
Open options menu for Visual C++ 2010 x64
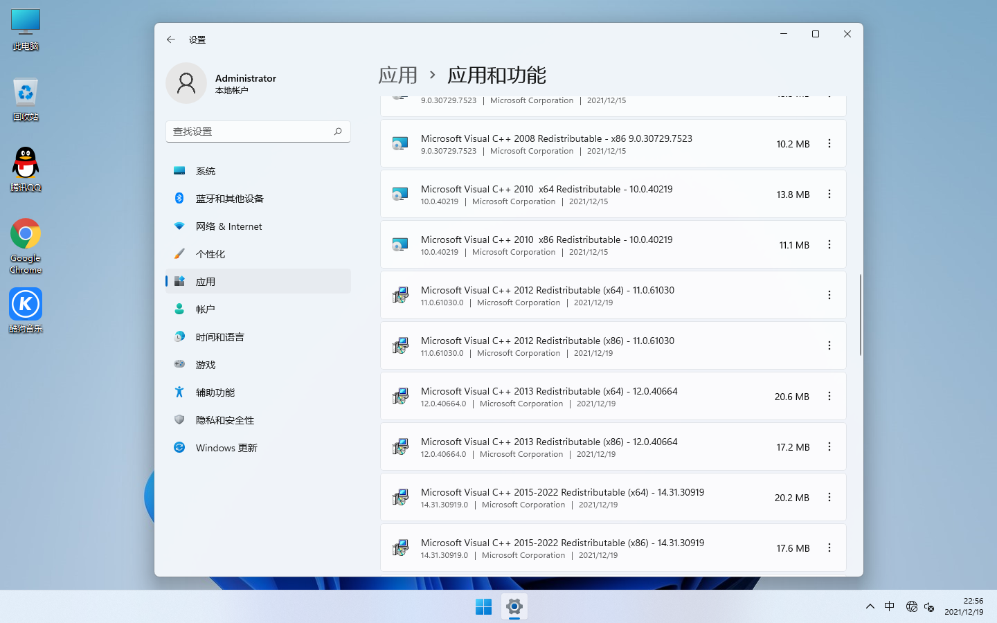click(x=829, y=194)
